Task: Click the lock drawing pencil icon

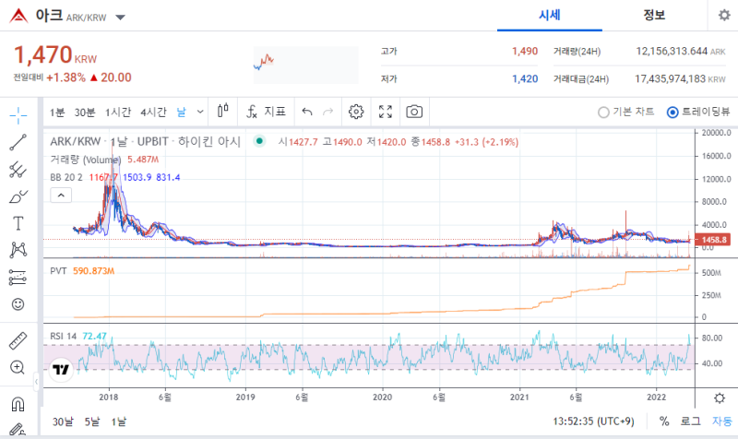Action: click(x=18, y=429)
